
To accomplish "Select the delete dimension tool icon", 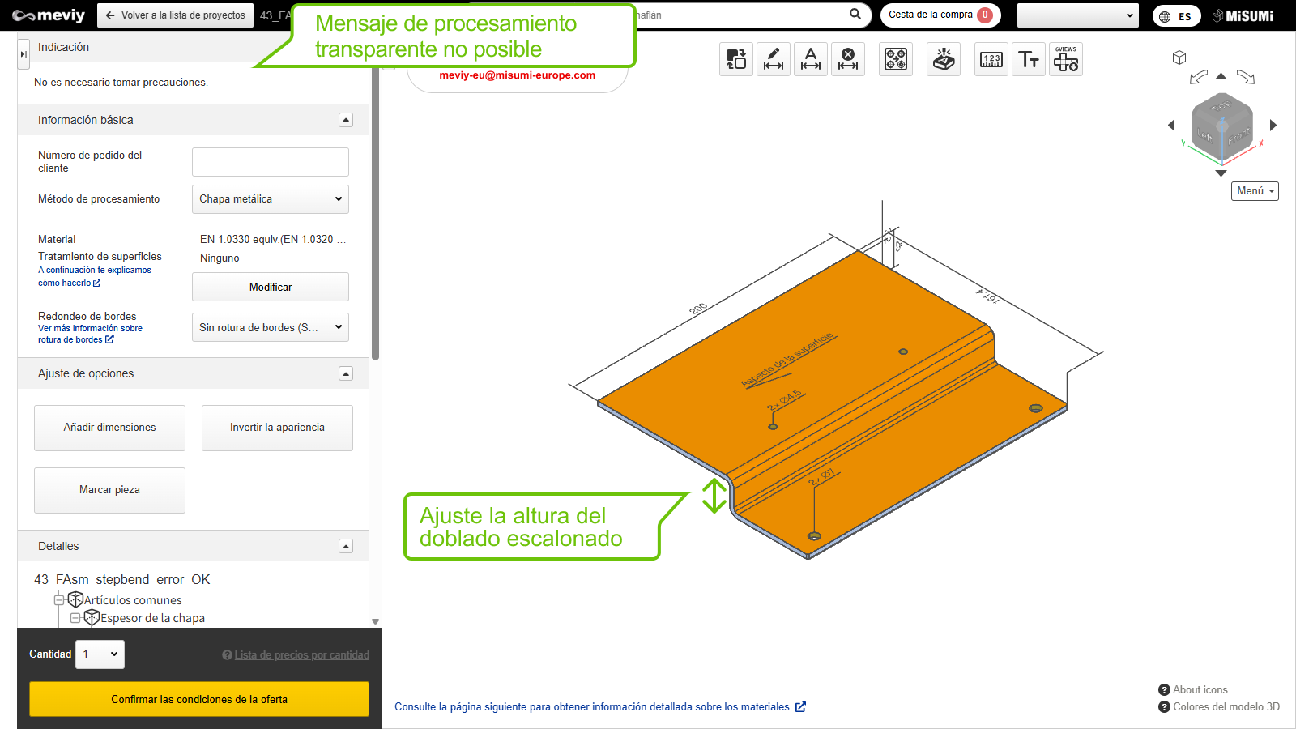I will tap(848, 59).
